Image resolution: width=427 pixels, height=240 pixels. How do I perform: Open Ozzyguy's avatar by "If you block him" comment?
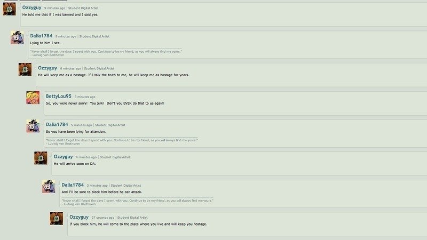click(x=57, y=219)
